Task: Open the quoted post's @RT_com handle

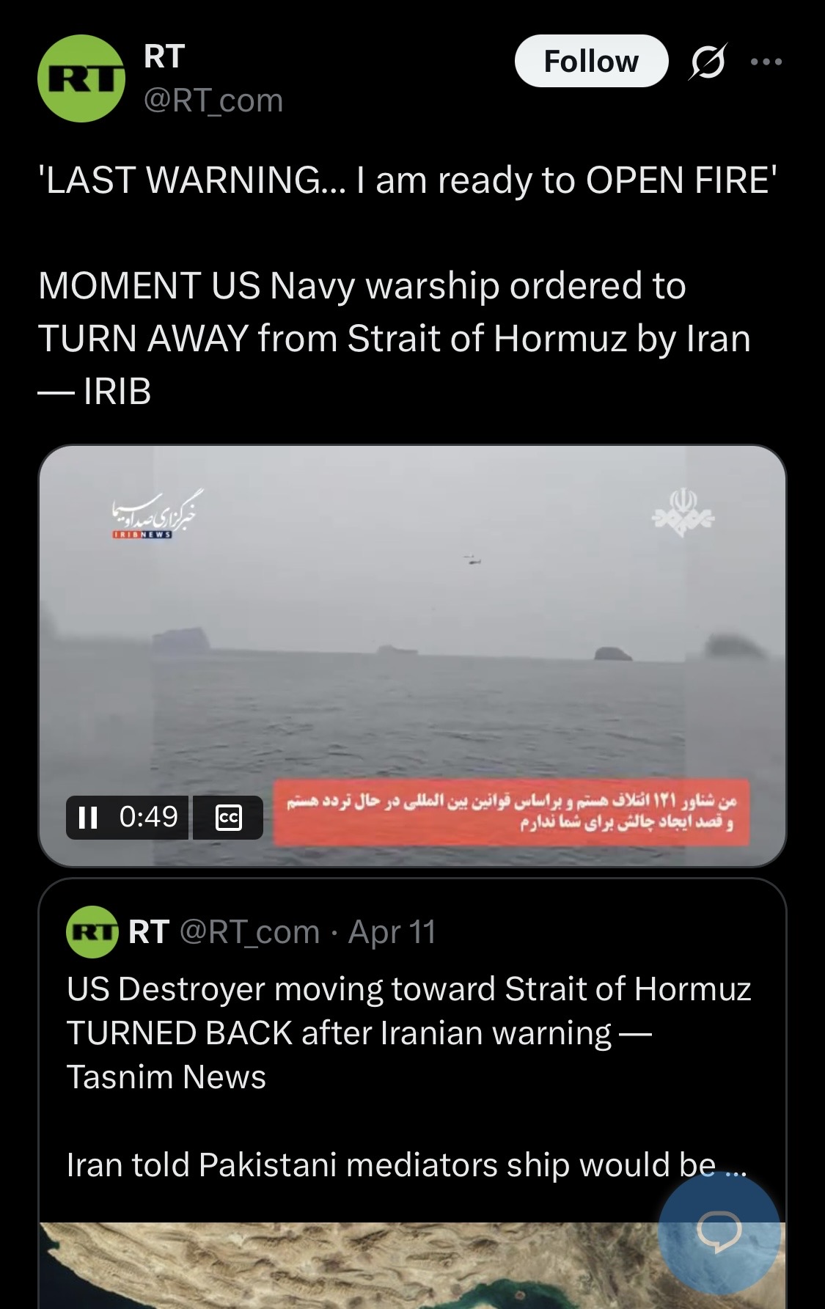Action: [250, 932]
